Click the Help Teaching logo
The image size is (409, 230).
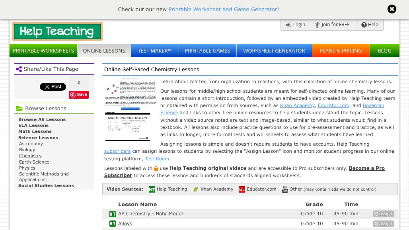click(57, 31)
